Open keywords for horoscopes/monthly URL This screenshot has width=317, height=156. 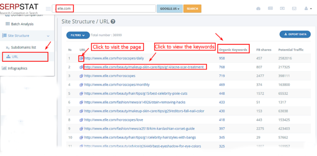[x=117, y=85]
